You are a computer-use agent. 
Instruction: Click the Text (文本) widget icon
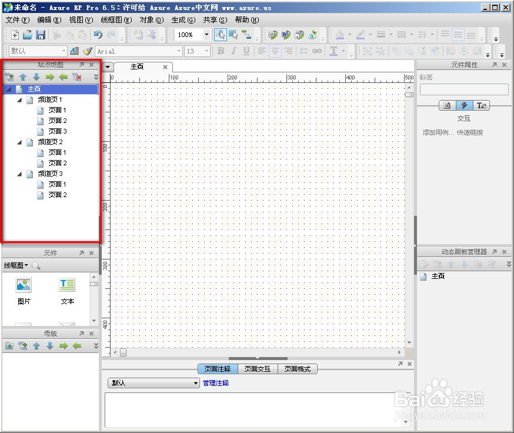pos(67,285)
